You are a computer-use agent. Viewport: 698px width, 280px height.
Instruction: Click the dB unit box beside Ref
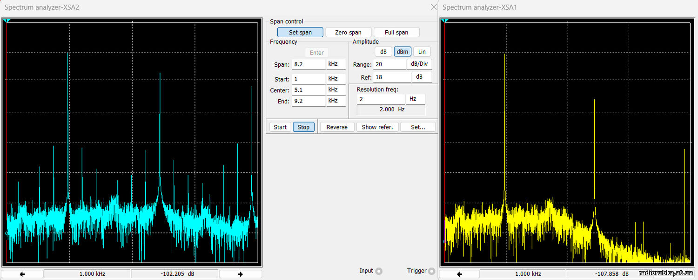[x=422, y=77]
